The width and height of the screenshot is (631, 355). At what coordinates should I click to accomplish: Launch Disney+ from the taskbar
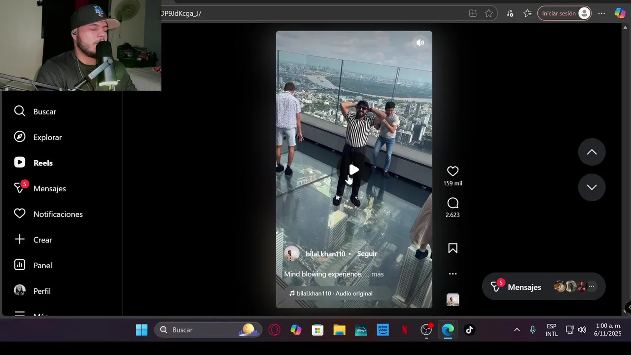361,330
